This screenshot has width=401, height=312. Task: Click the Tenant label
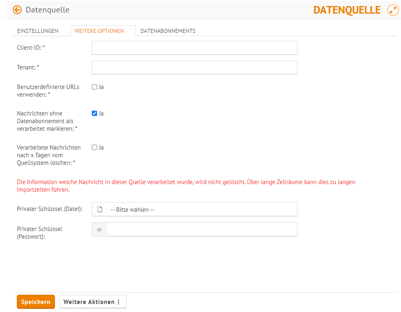[28, 67]
